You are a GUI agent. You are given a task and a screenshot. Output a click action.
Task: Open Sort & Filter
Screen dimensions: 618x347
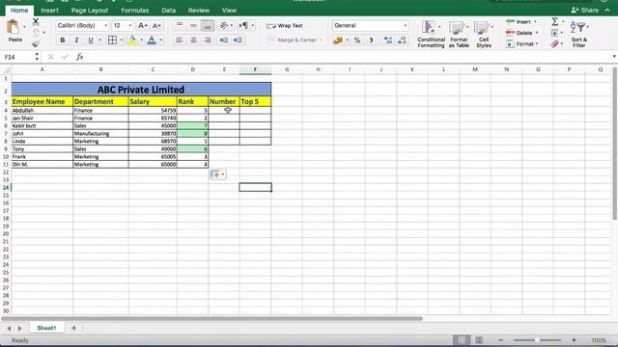[x=579, y=35]
